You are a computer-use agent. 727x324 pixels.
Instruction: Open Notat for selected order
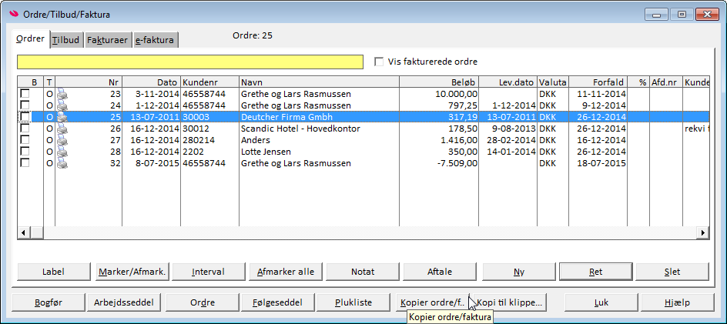pos(363,272)
